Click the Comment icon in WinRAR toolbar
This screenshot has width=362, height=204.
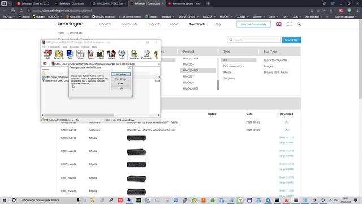click(x=146, y=54)
